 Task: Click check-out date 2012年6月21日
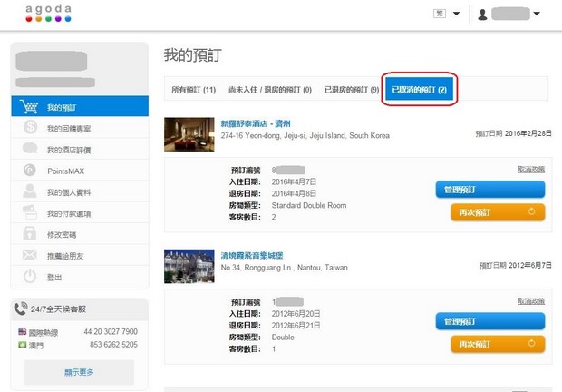coord(296,326)
